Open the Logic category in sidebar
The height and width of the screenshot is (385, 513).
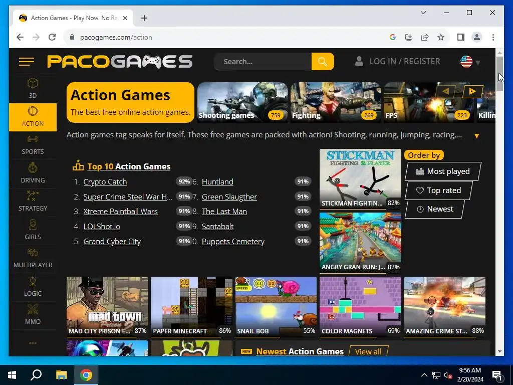point(33,287)
